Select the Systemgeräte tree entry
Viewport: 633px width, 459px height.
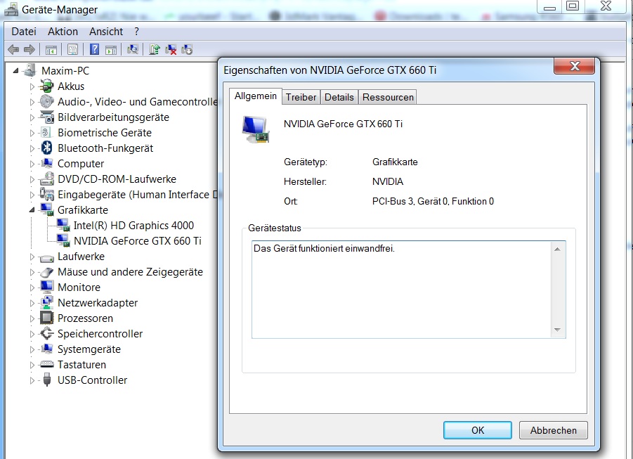[x=89, y=349]
